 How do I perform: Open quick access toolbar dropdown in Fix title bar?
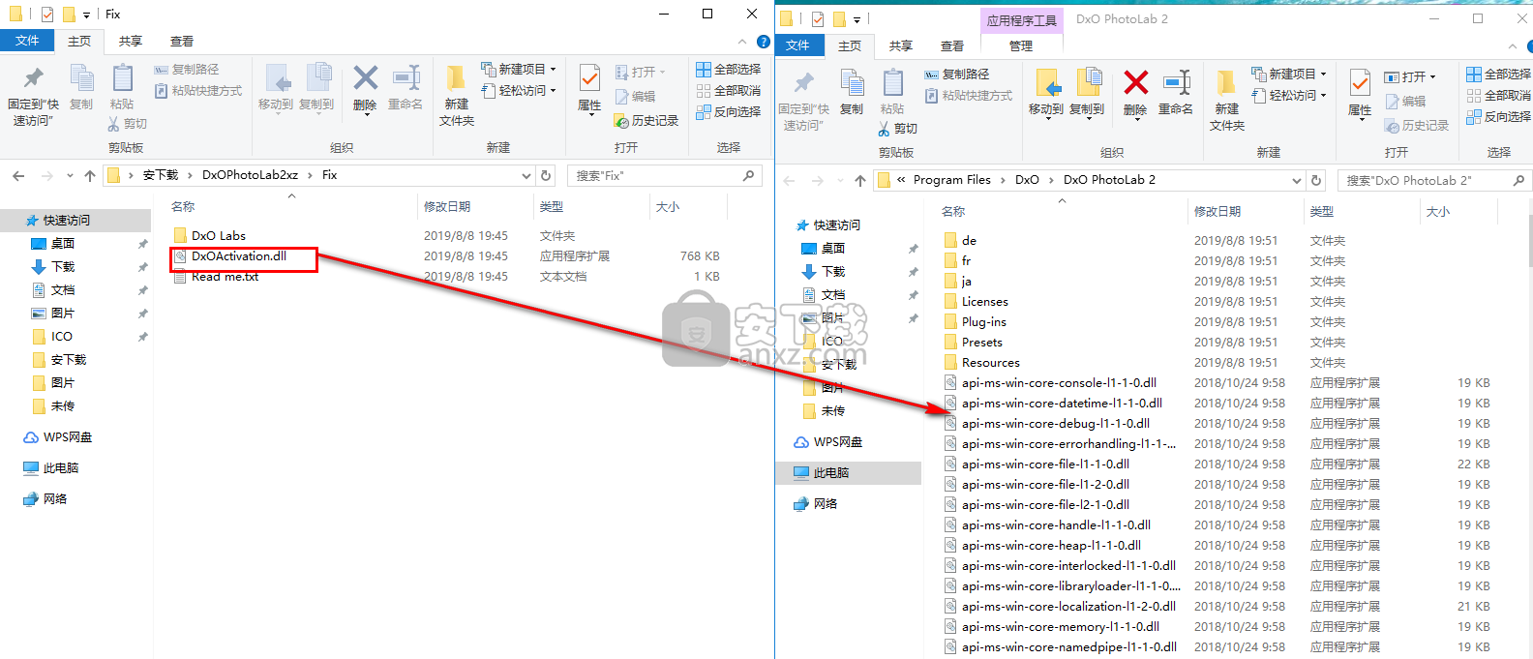(86, 15)
